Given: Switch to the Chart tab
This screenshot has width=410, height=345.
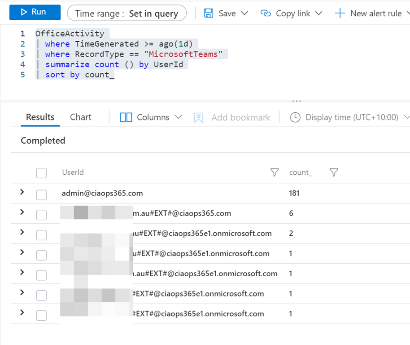Looking at the screenshot, I should 81,117.
